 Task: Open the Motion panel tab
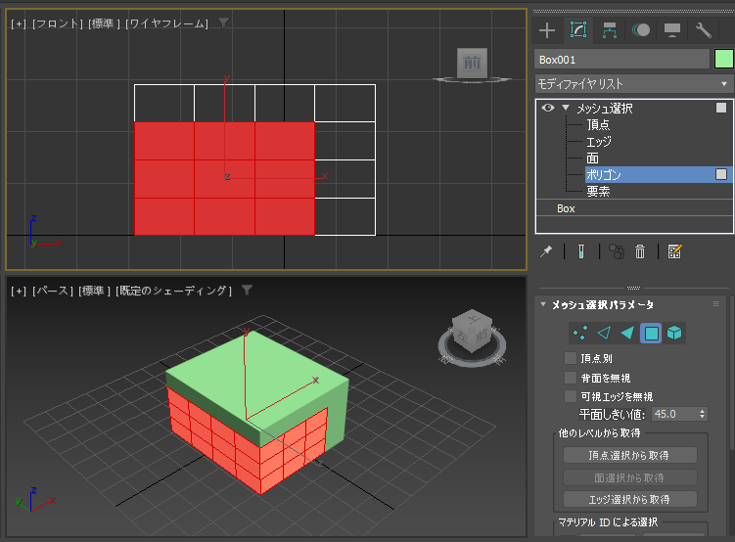tap(641, 30)
